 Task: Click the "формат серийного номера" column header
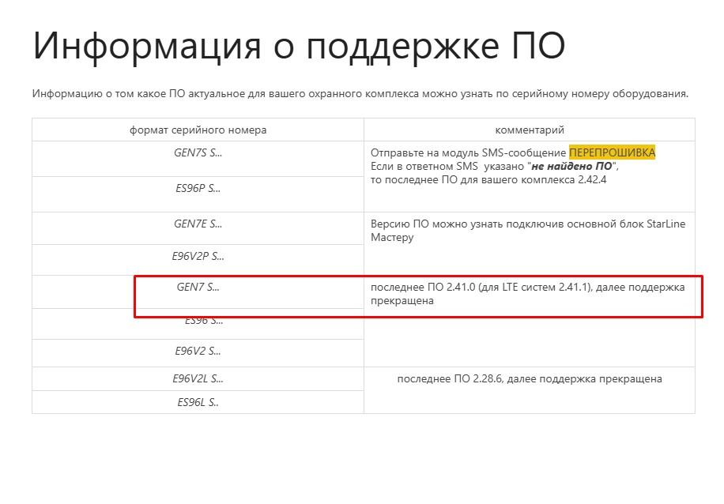[198, 130]
